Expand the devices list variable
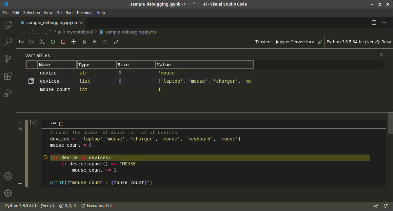This screenshot has width=393, height=211. point(31,81)
